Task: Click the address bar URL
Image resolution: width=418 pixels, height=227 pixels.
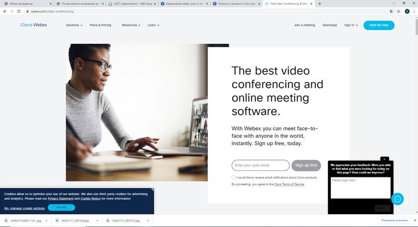Action: [52, 11]
